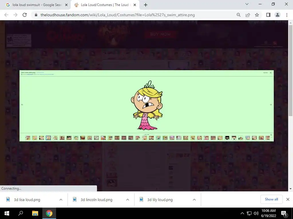
Task: Open the zoom magnifier in the address bar
Action: click(x=238, y=15)
